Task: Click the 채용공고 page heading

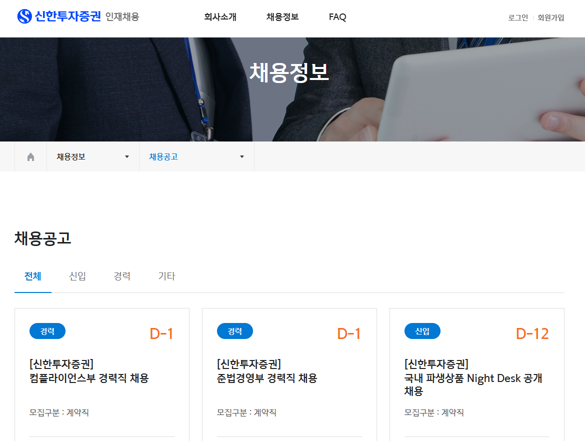Action: pyautogui.click(x=43, y=238)
